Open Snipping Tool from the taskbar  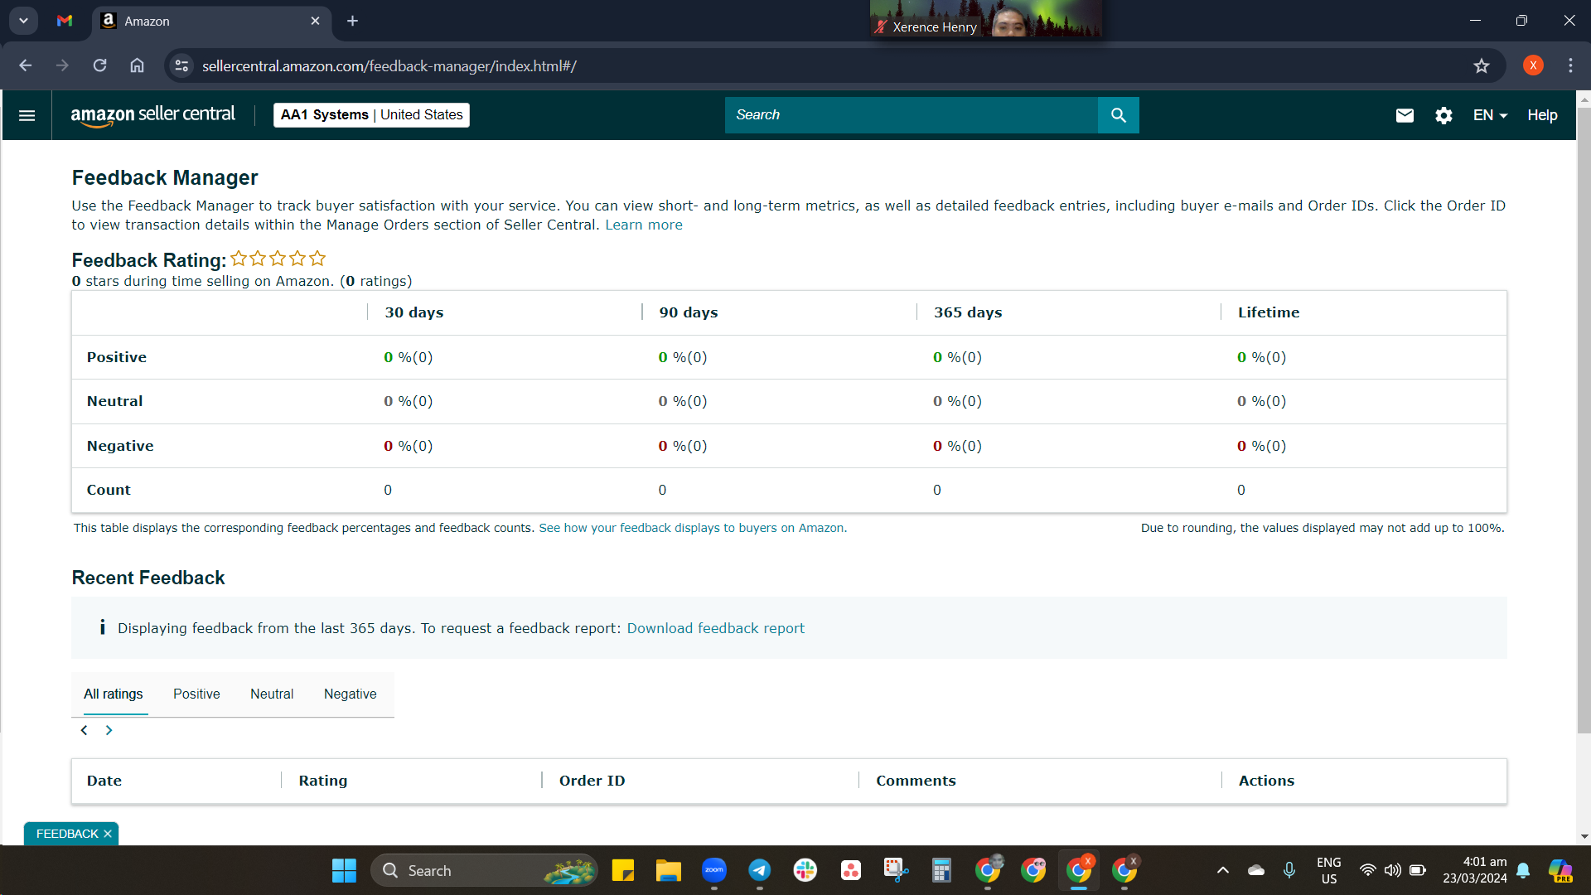(896, 870)
